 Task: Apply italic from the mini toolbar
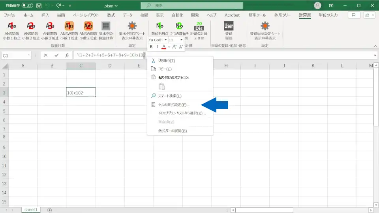click(158, 47)
